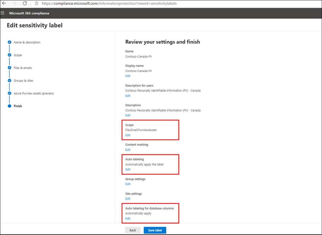The image size is (322, 235).
Task: Click the lock icon in address bar
Action: [x=36, y=3]
